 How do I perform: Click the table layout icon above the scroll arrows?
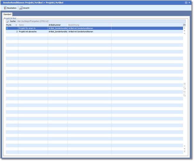click(184, 25)
